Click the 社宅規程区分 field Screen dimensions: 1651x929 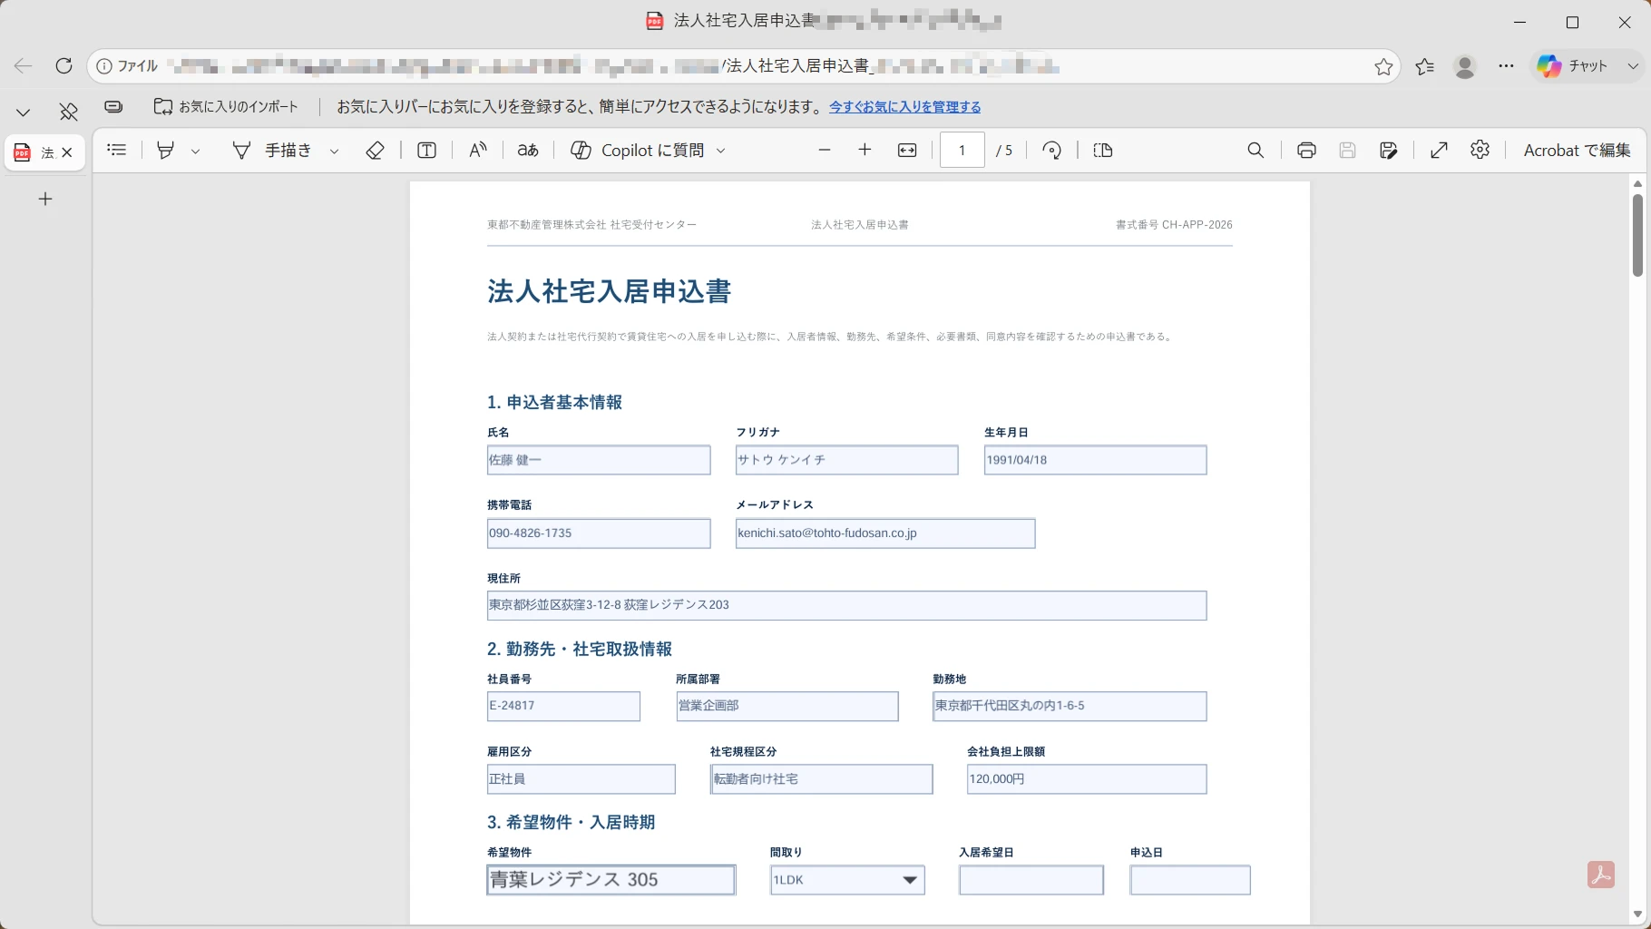click(821, 779)
